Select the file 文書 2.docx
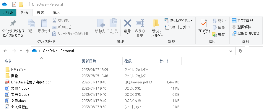The width and height of the screenshot is (263, 110). pyautogui.click(x=20, y=95)
